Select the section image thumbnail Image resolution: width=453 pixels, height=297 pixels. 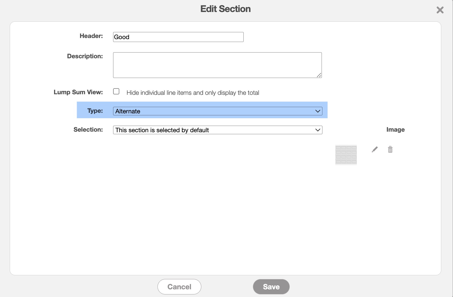click(x=346, y=155)
